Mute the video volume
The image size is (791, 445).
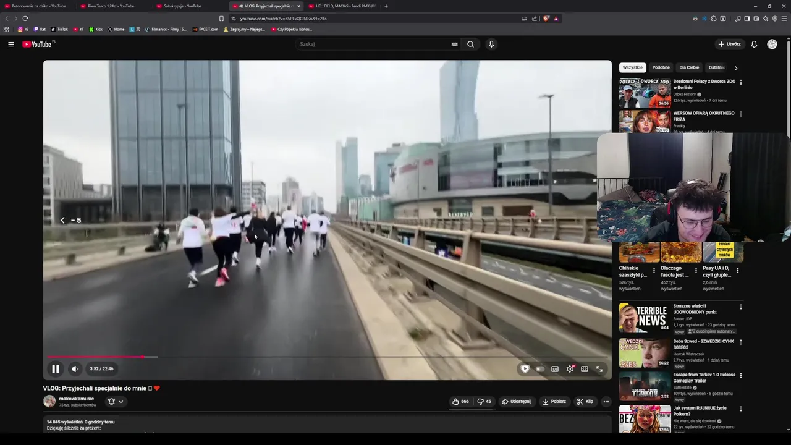click(75, 369)
